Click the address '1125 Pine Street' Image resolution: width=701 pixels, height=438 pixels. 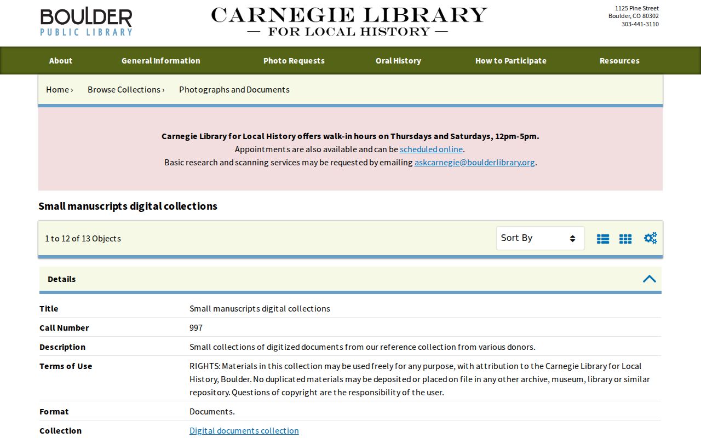(637, 8)
